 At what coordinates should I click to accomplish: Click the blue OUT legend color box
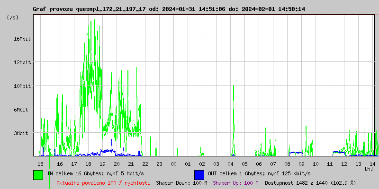199,175
